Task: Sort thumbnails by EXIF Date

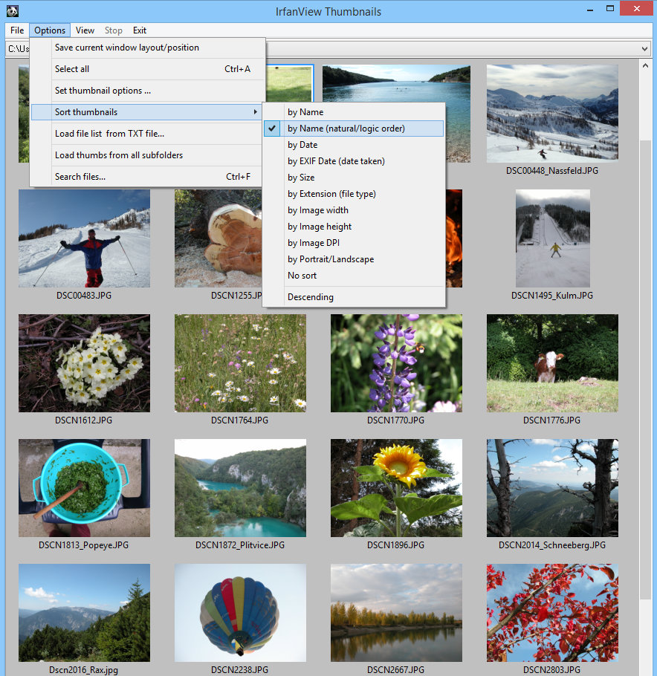Action: coord(336,161)
